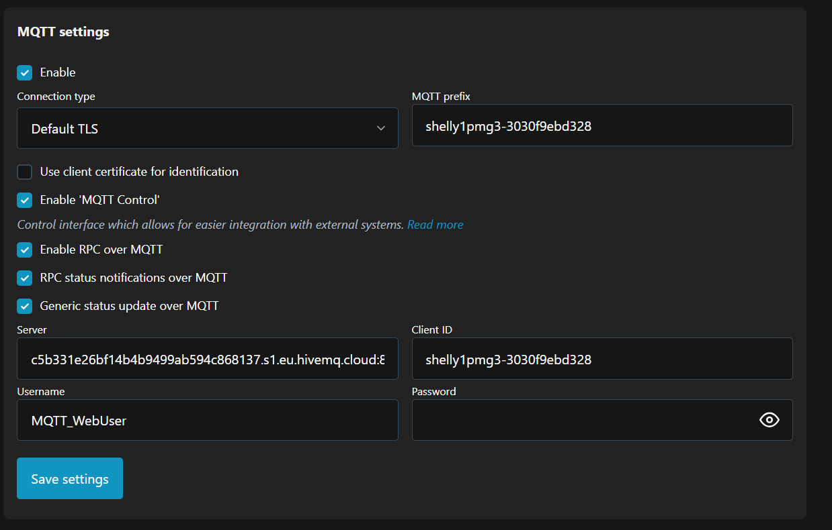
Task: Disable the Enable checkbox
Action: 24,72
